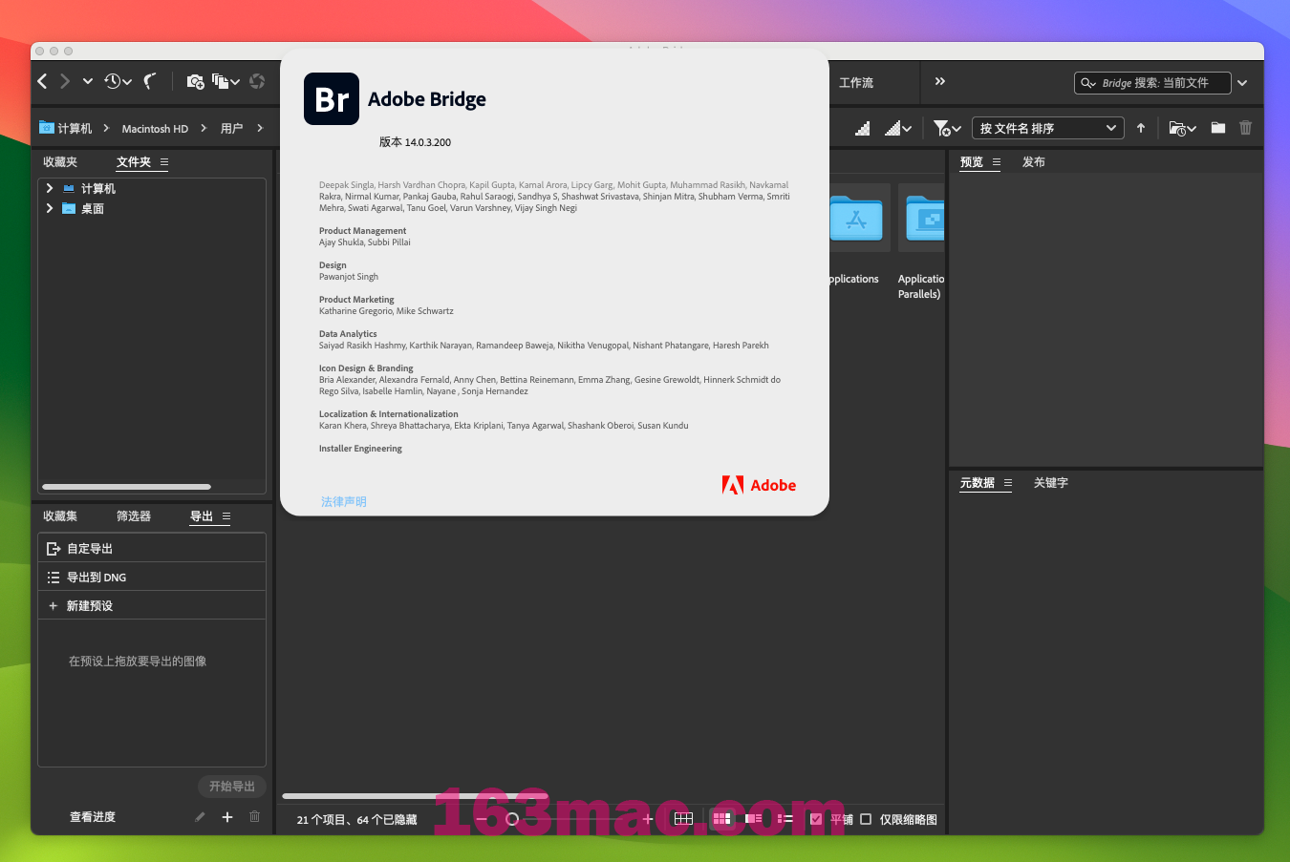
Task: Click the chevron after 用户
Action: (x=260, y=128)
